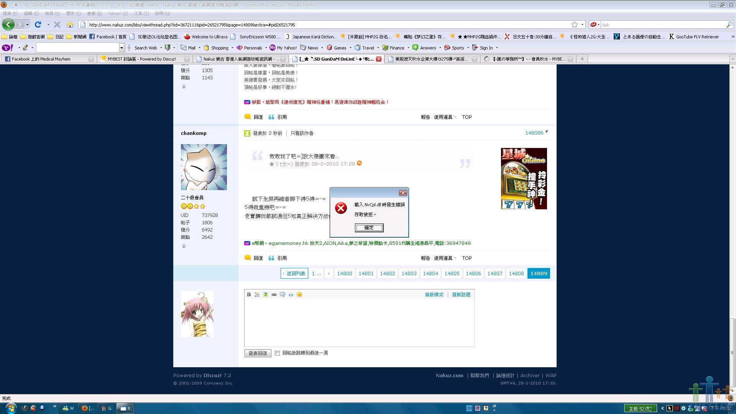Open the Windows Start button

pos(10,408)
